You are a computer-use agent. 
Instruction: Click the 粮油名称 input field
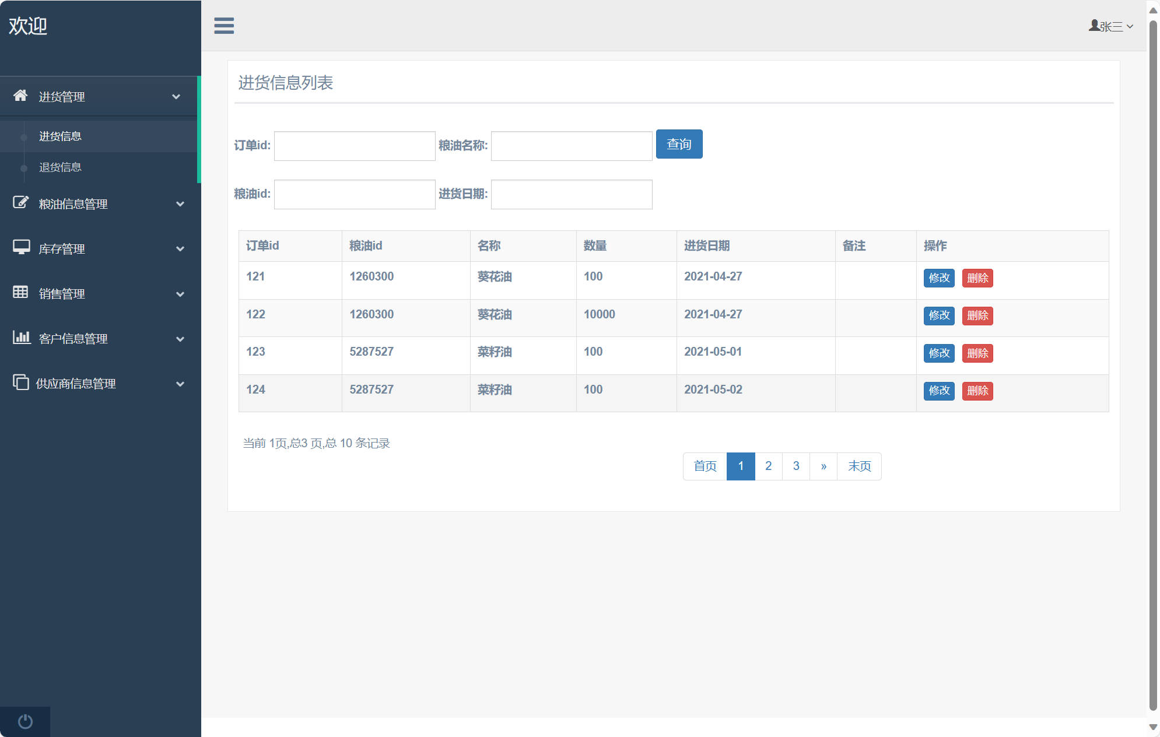[x=571, y=146]
